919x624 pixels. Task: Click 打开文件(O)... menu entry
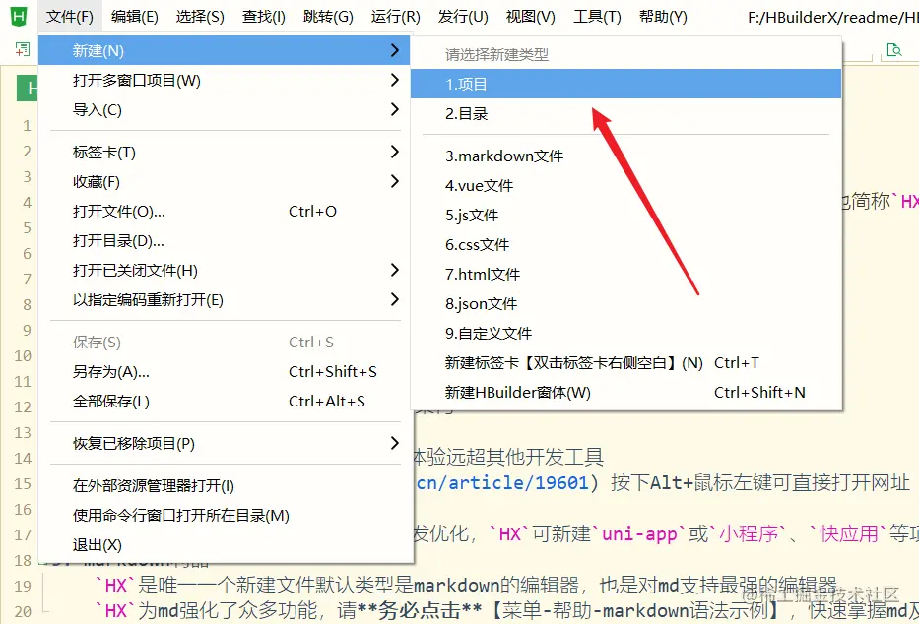225,212
